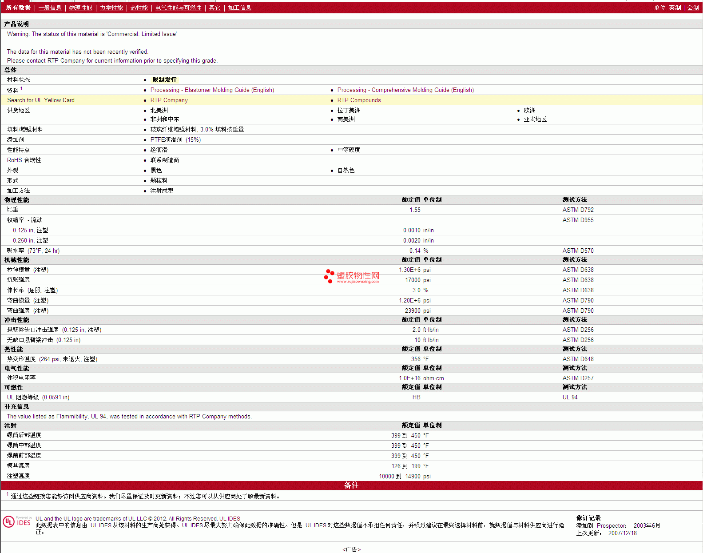Click the 修订记录 heading
The image size is (703, 553).
(x=588, y=518)
